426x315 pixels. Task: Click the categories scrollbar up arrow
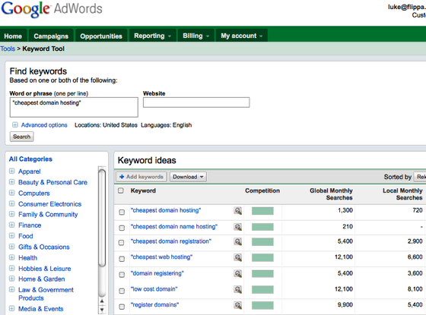(x=102, y=301)
